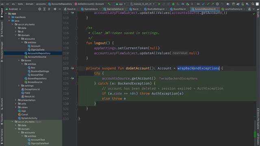Open the Resource Manager tool window
Viewport: 260px width, 146px height.
click(2, 52)
